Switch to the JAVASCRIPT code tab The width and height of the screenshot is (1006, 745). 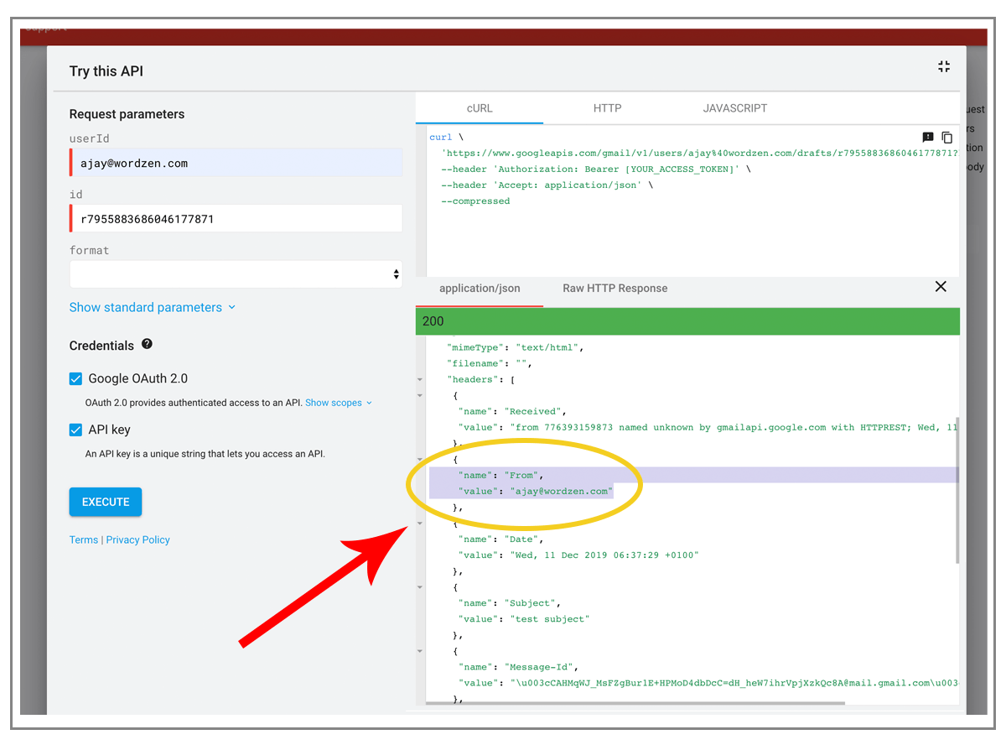pos(735,108)
